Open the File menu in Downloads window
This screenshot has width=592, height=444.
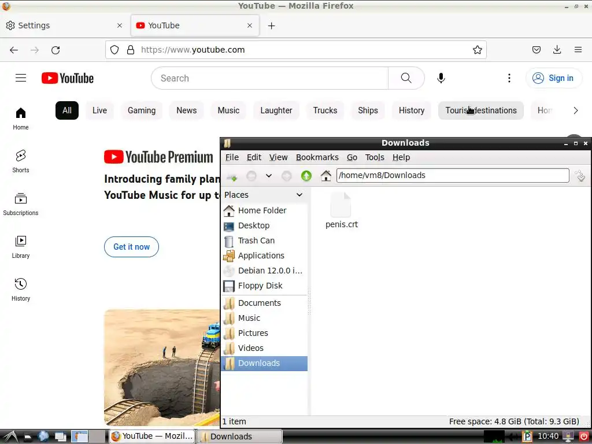click(x=232, y=157)
